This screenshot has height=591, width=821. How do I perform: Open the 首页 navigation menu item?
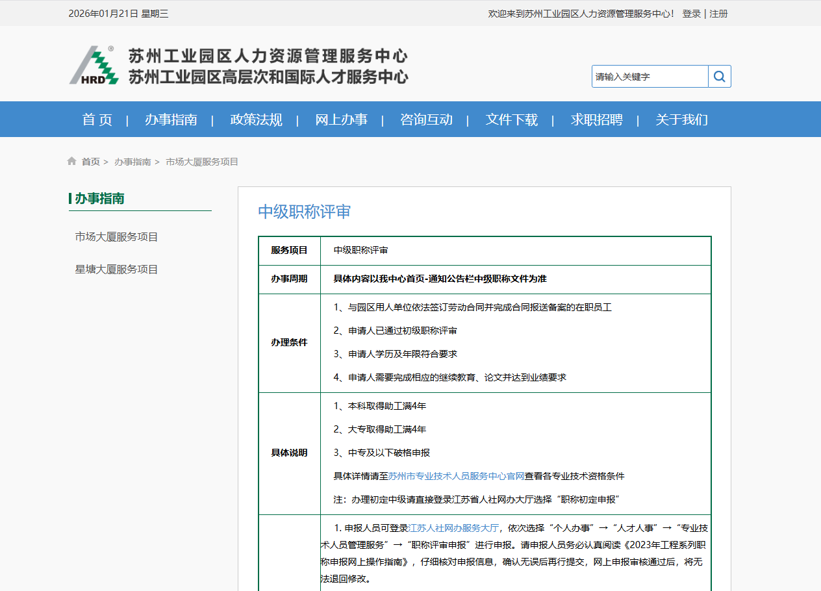pos(97,119)
